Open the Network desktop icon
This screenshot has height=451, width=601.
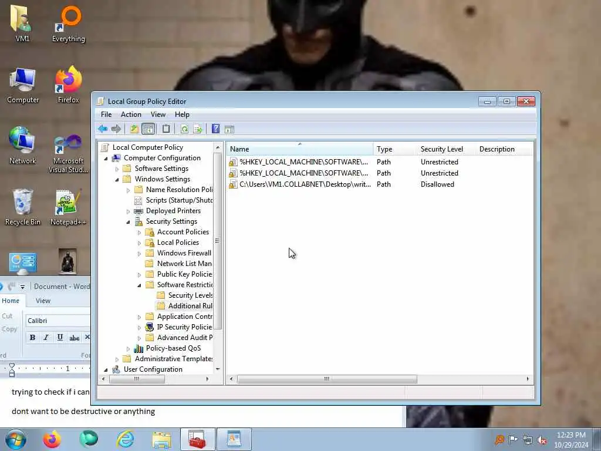coord(23,146)
